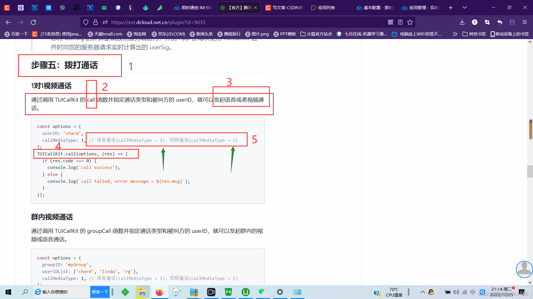The height and width of the screenshot is (299, 533).
Task: Toggle reader view
Action: click(400, 22)
